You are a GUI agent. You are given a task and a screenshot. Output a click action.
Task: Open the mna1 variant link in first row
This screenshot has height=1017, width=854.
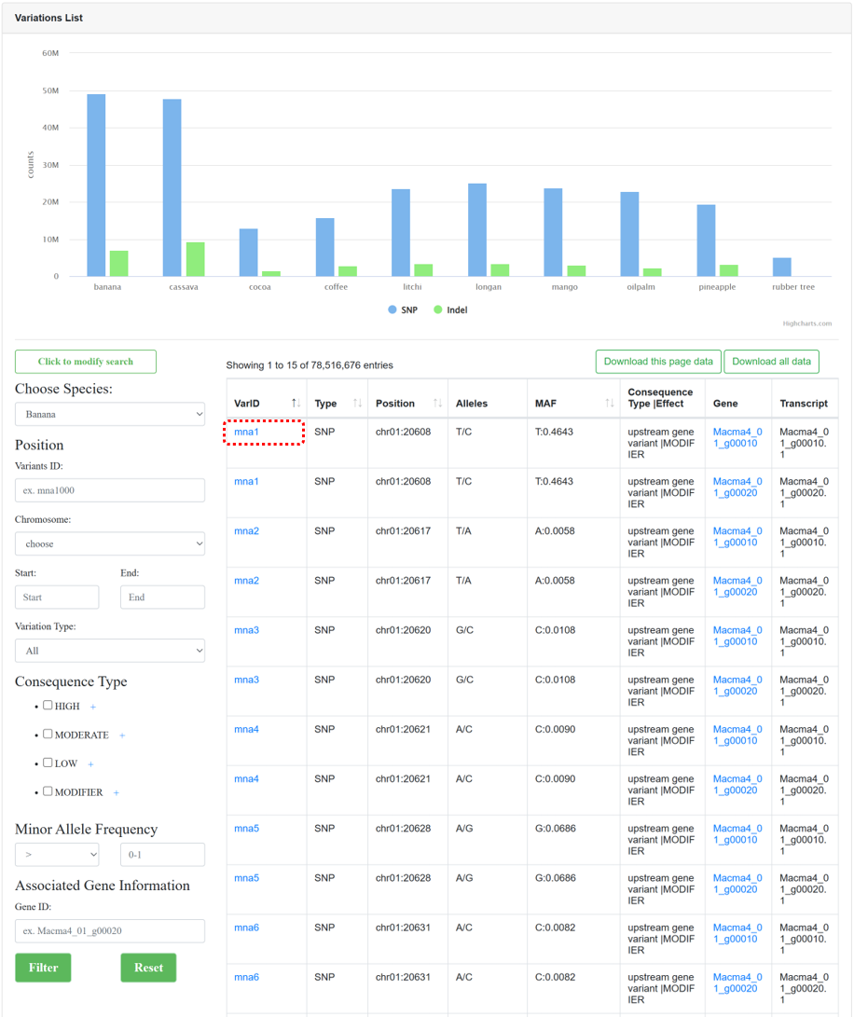246,432
